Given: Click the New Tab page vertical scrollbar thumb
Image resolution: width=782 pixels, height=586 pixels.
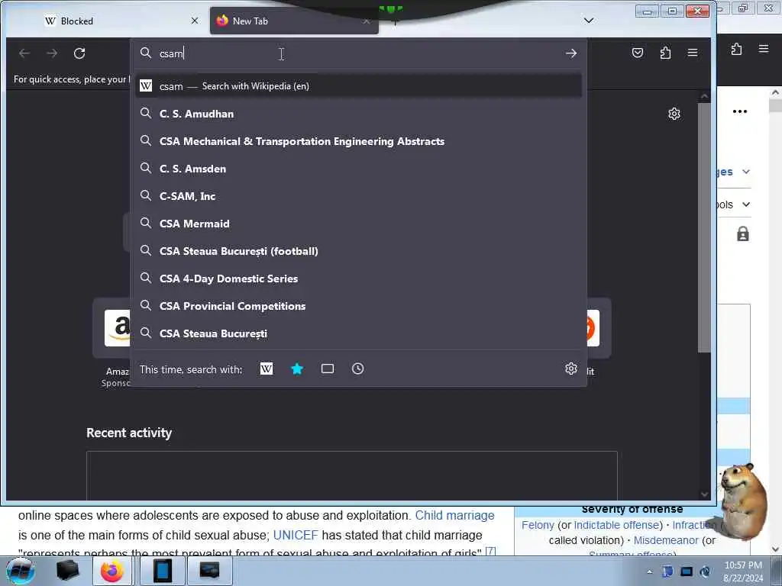Looking at the screenshot, I should (x=703, y=227).
